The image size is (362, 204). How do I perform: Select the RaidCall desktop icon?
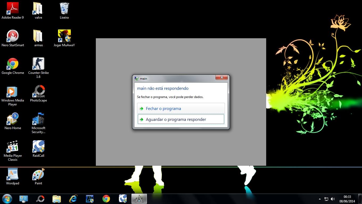click(x=38, y=147)
